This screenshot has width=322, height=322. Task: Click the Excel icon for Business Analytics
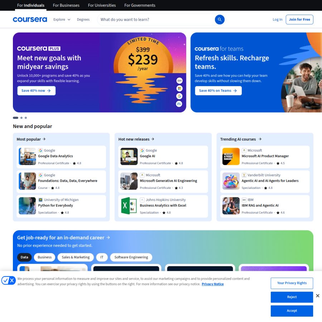click(x=129, y=206)
